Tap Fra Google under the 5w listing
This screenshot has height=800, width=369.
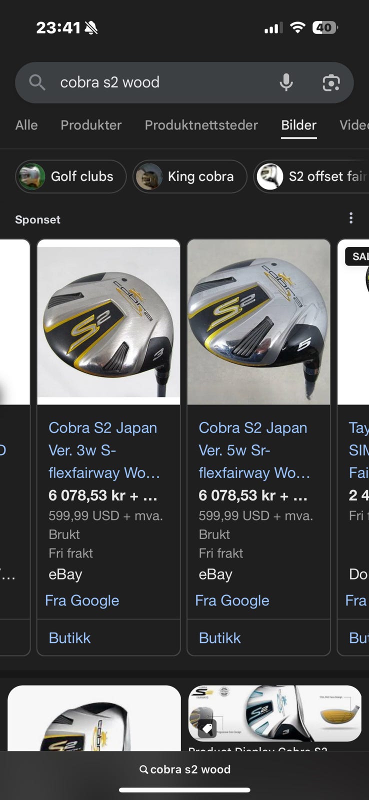coord(232,600)
